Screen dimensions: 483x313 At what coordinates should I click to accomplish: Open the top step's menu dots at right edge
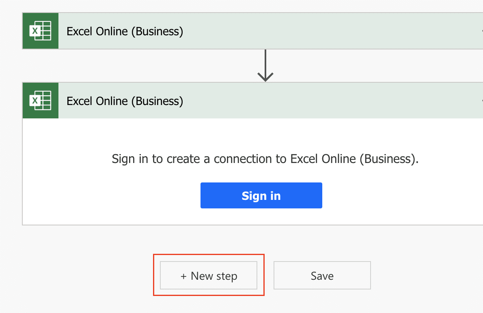click(x=481, y=31)
